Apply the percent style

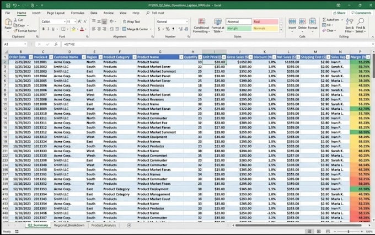(168, 29)
